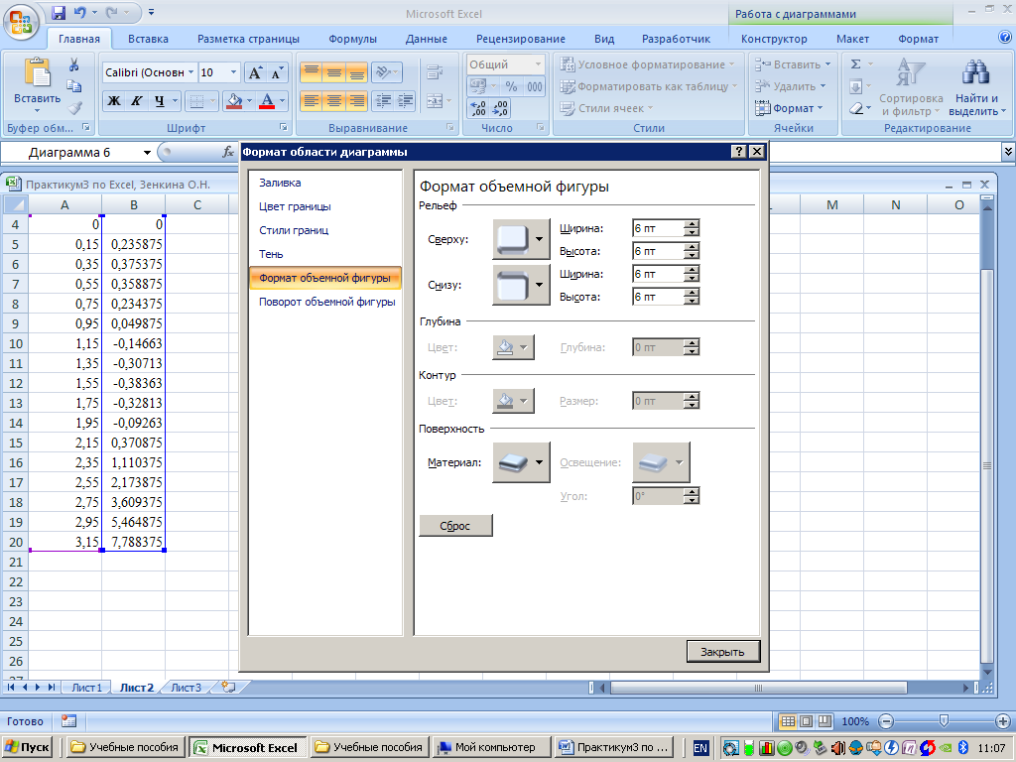Click Форматировать как таблицу button
Viewport: 1016px width, 762px height.
(x=649, y=87)
